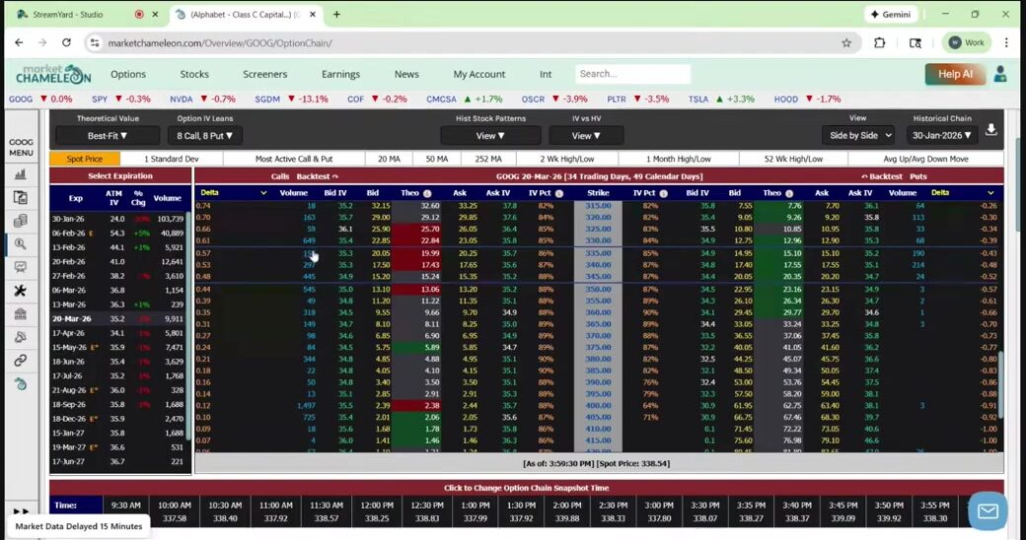Open the Side by Side view dropdown

[x=858, y=135]
